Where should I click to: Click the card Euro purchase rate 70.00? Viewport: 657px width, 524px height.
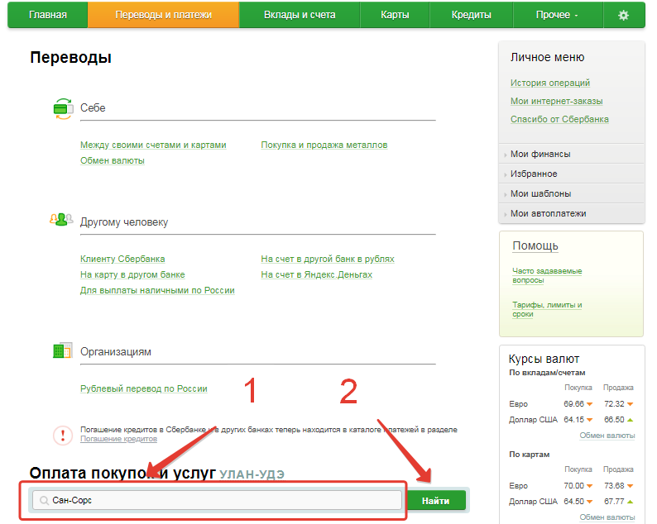click(x=573, y=485)
